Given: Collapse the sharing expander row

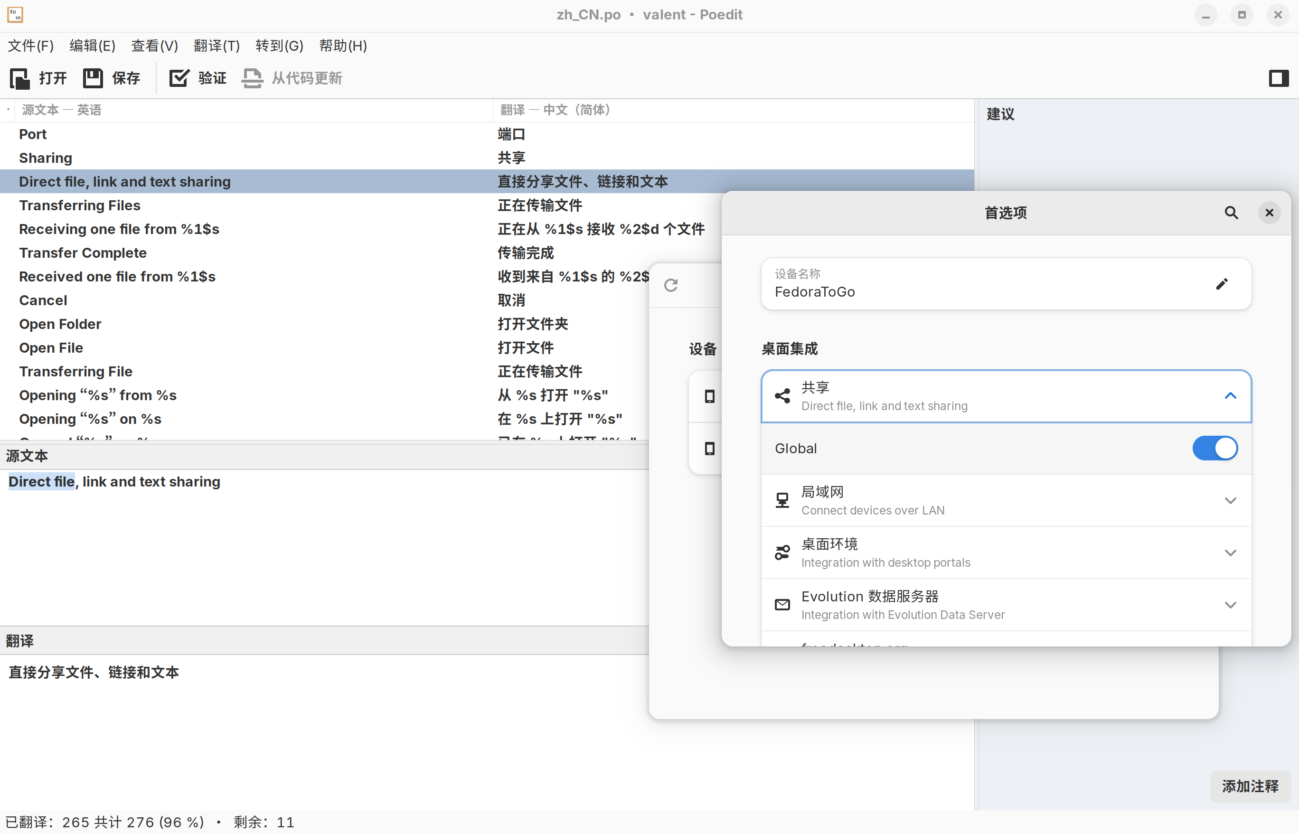Looking at the screenshot, I should [x=1230, y=396].
